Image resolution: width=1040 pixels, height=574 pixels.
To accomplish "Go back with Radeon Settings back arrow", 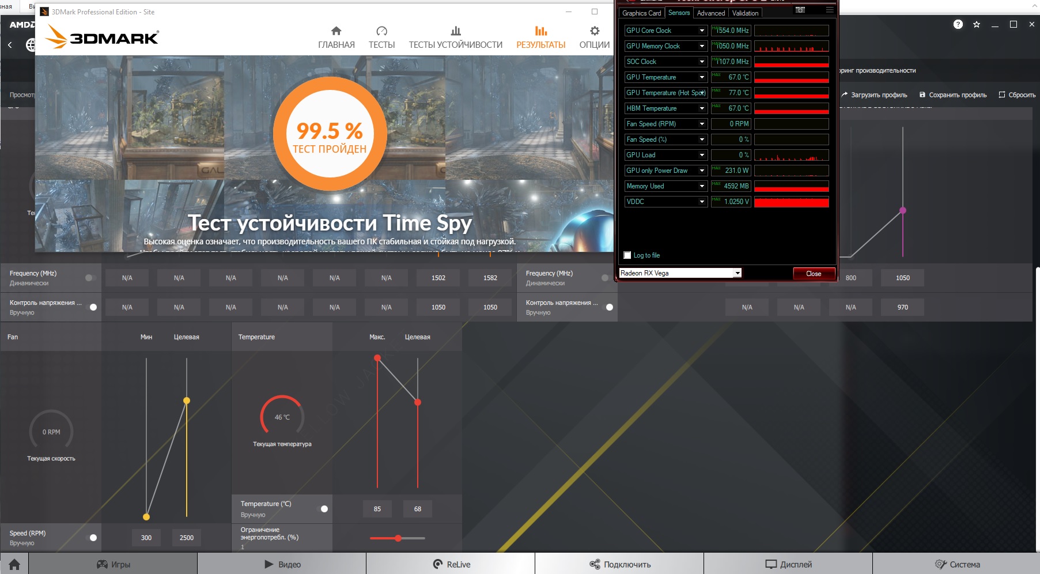I will pyautogui.click(x=10, y=44).
